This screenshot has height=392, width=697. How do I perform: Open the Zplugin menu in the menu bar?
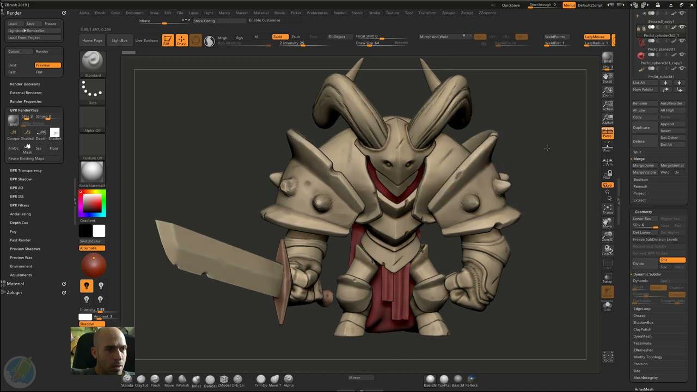pyautogui.click(x=448, y=13)
